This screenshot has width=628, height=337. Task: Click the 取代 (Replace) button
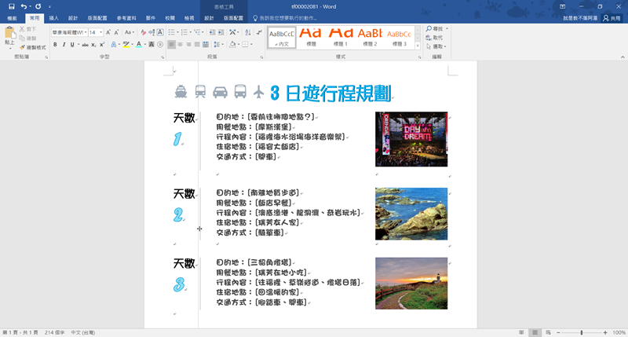[437, 37]
